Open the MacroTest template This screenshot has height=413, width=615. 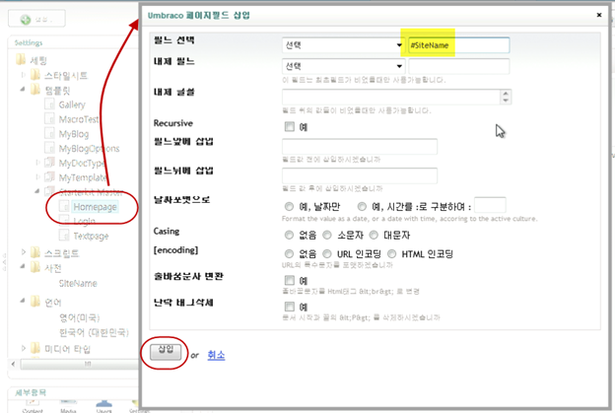click(79, 119)
